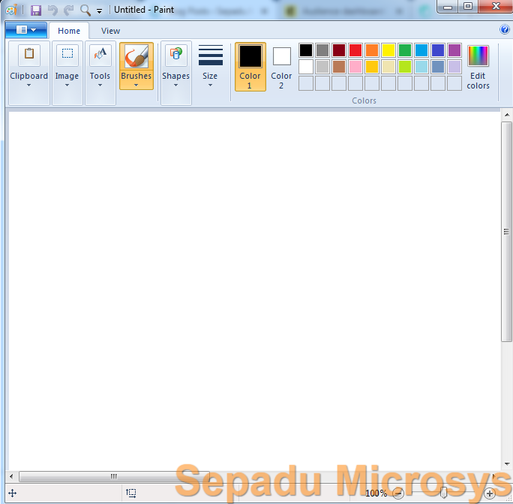Screen dimensions: 513x504
Task: Click the zoom in plus button
Action: pyautogui.click(x=490, y=493)
